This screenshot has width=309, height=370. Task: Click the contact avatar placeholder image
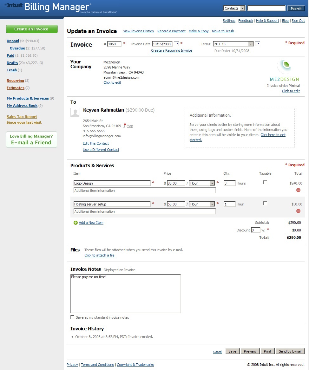click(x=75, y=113)
